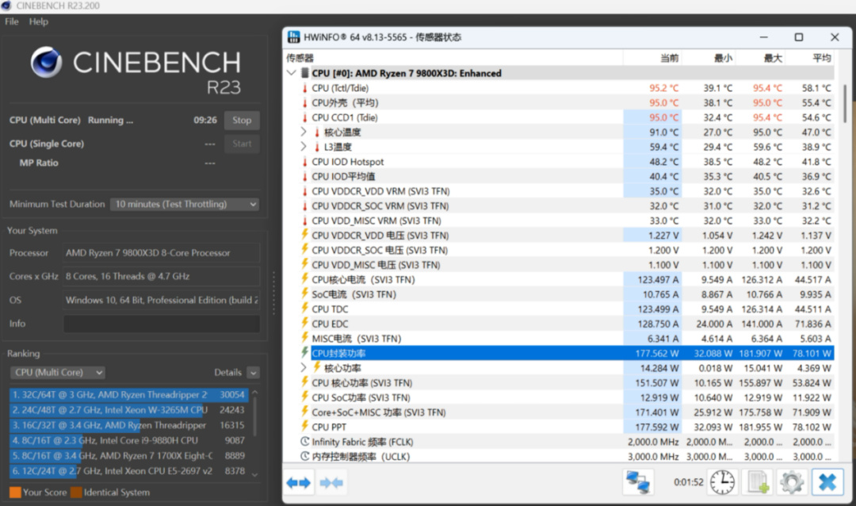Click the 当前 column header
This screenshot has width=856, height=506.
pyautogui.click(x=652, y=58)
